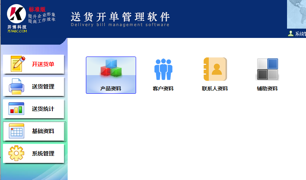Image resolution: width=306 pixels, height=180 pixels.
Task: Open the 757ABC.COM link under the logo
Action: pyautogui.click(x=17, y=31)
